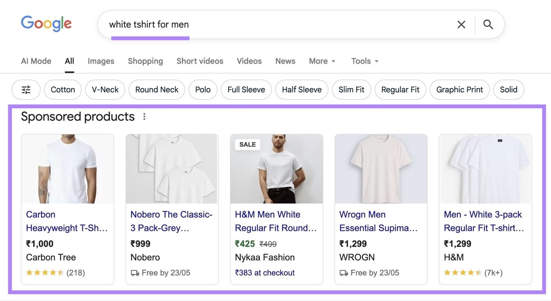Click the SALE badge on H&M product
The height and width of the screenshot is (301, 551).
click(x=248, y=145)
